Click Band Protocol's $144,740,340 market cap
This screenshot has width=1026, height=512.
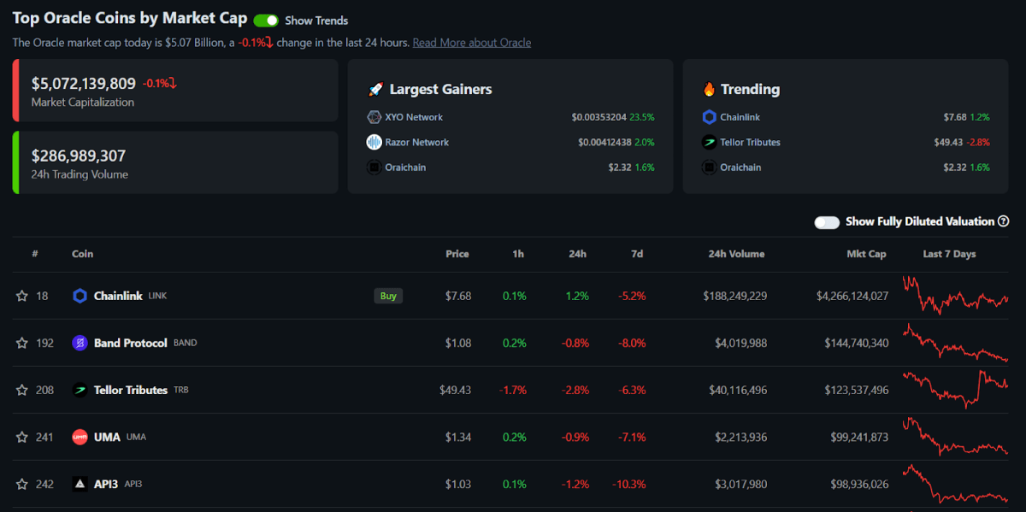[x=856, y=343]
